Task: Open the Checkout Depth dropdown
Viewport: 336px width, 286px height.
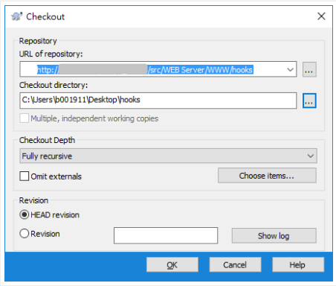Action: coord(168,156)
